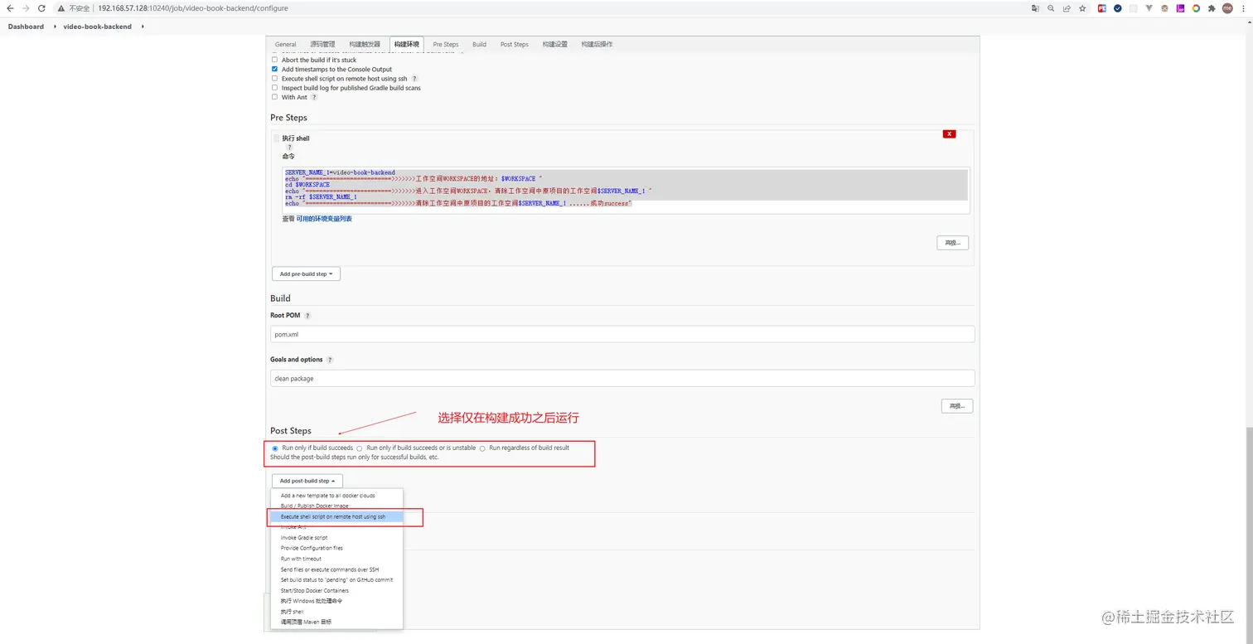Click the browser forward arrow

pos(27,8)
